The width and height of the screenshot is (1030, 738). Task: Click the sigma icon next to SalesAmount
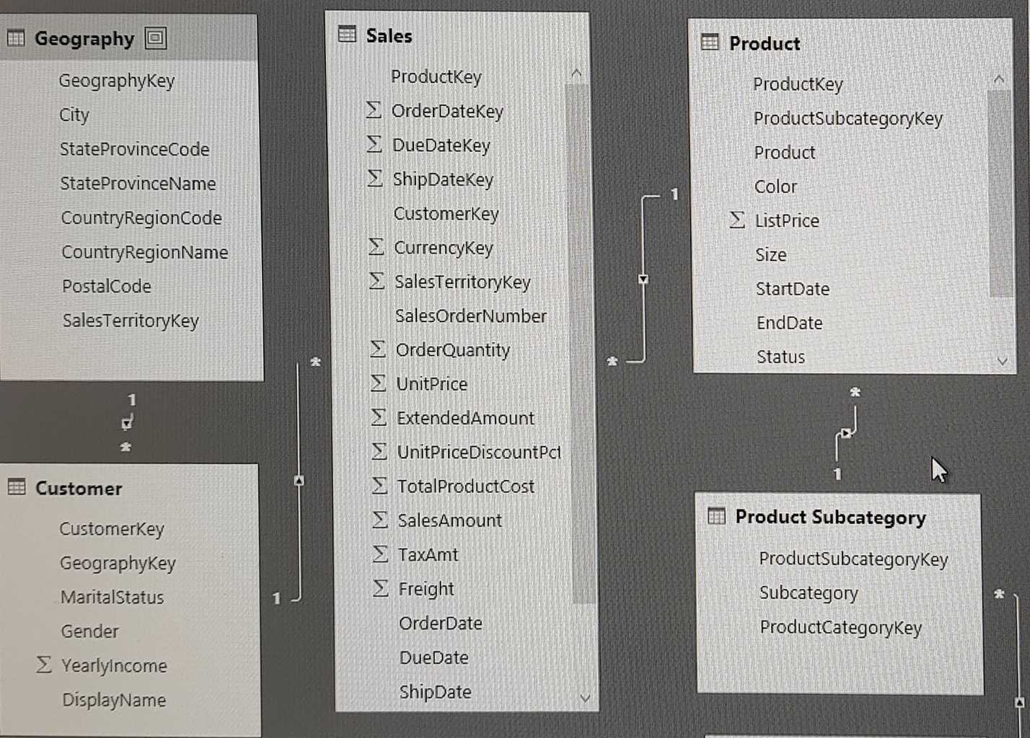380,520
